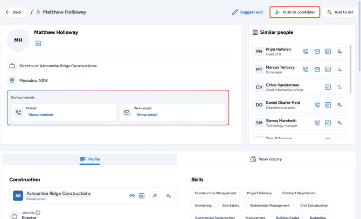
Task: Click the briefcase icon beside Director title
Action: [x=12, y=66]
